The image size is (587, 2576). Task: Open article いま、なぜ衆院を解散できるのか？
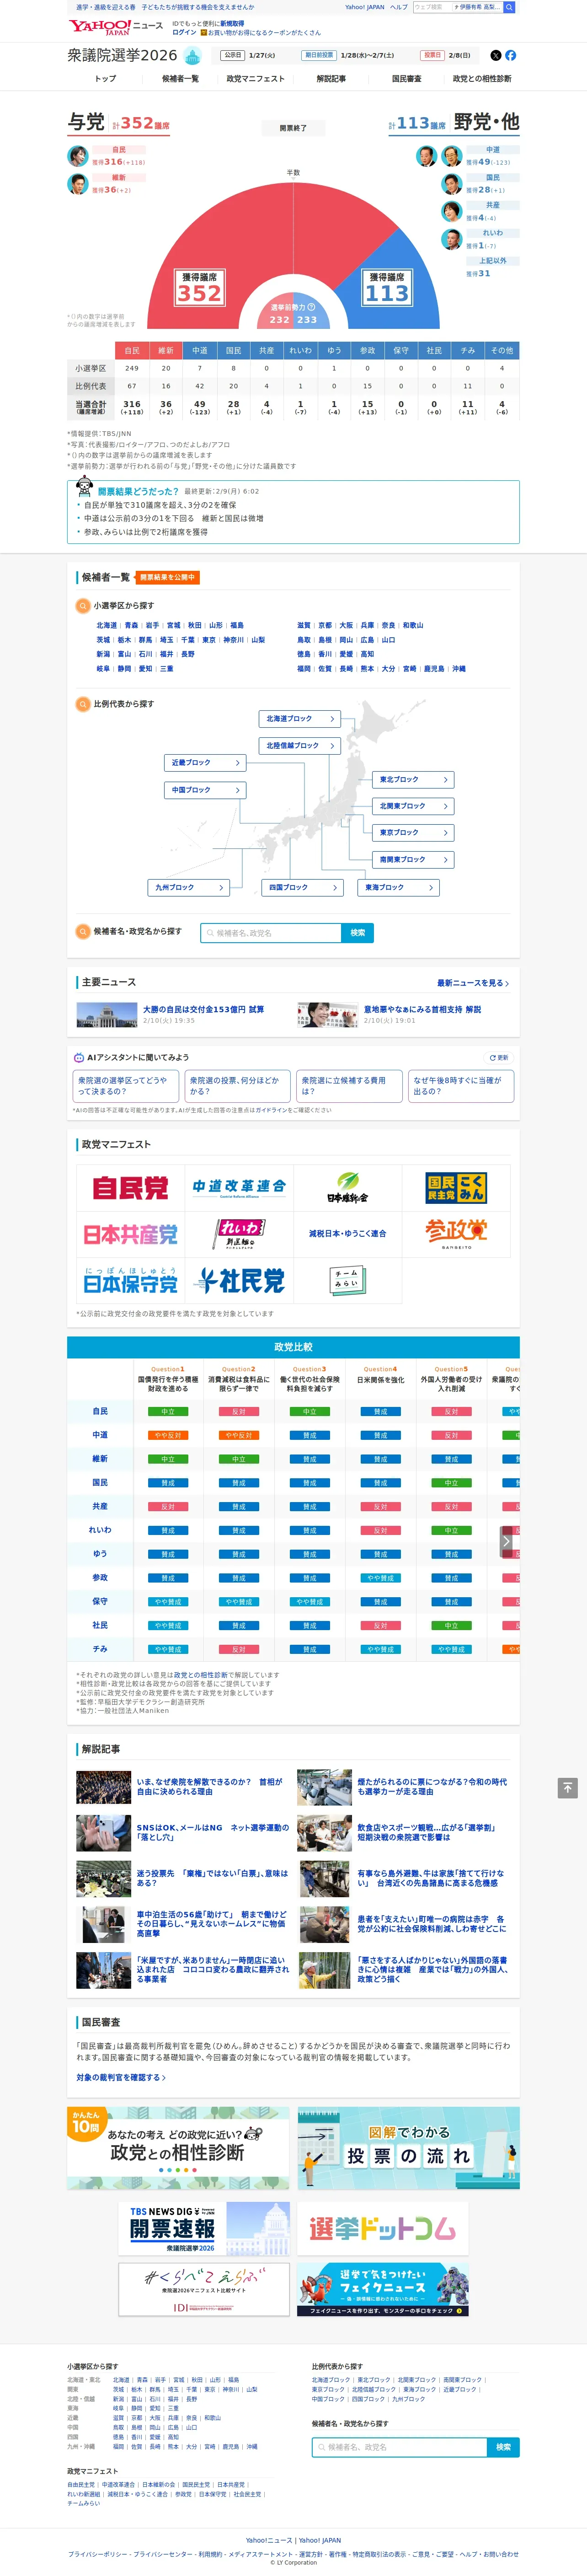point(210,1786)
